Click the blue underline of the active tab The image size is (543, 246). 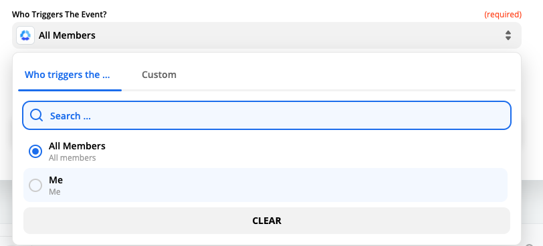pyautogui.click(x=70, y=90)
